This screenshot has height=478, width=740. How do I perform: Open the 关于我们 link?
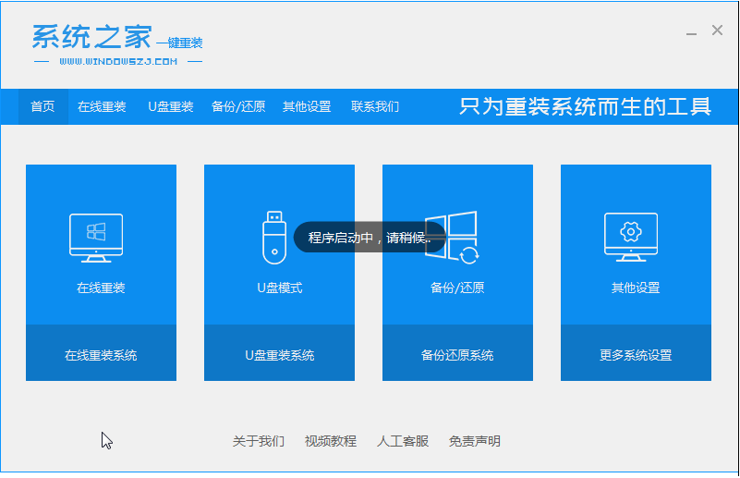tap(259, 441)
